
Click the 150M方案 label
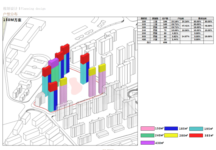12,20
